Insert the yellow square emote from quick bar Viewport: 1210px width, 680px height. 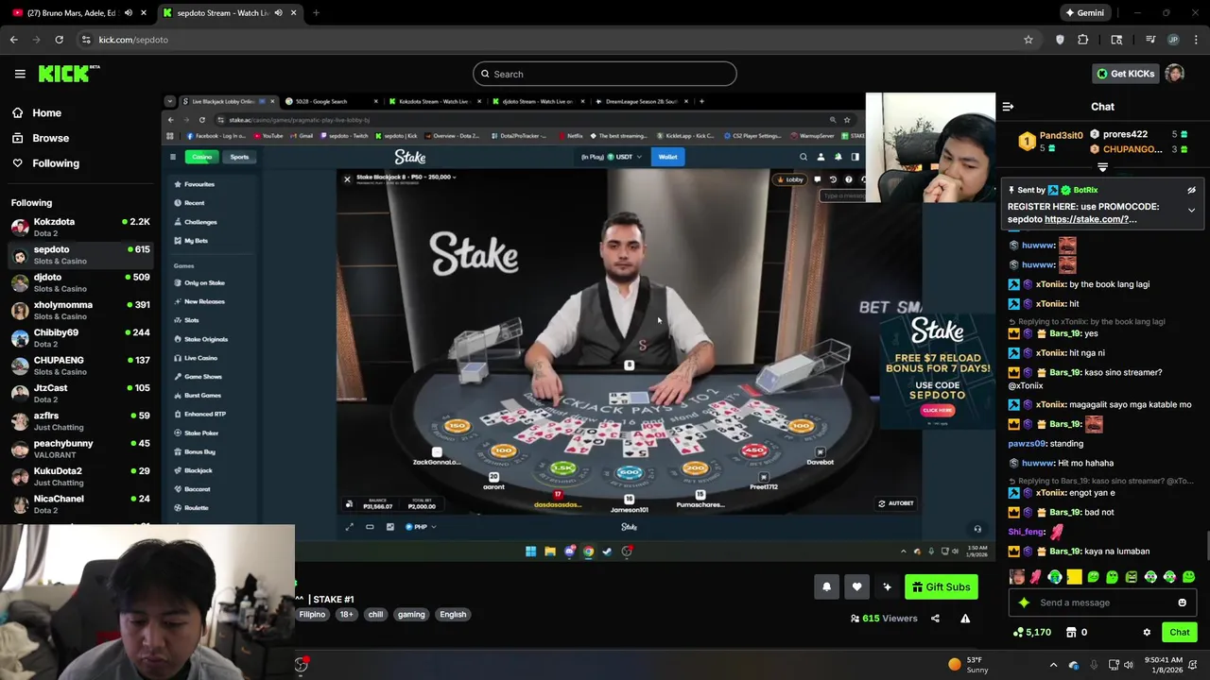click(x=1074, y=577)
